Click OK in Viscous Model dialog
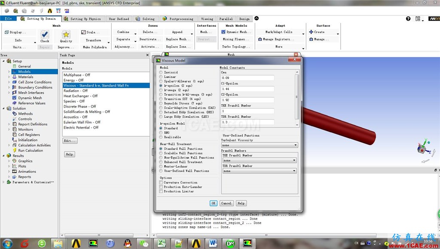440x249 pixels. click(213, 203)
